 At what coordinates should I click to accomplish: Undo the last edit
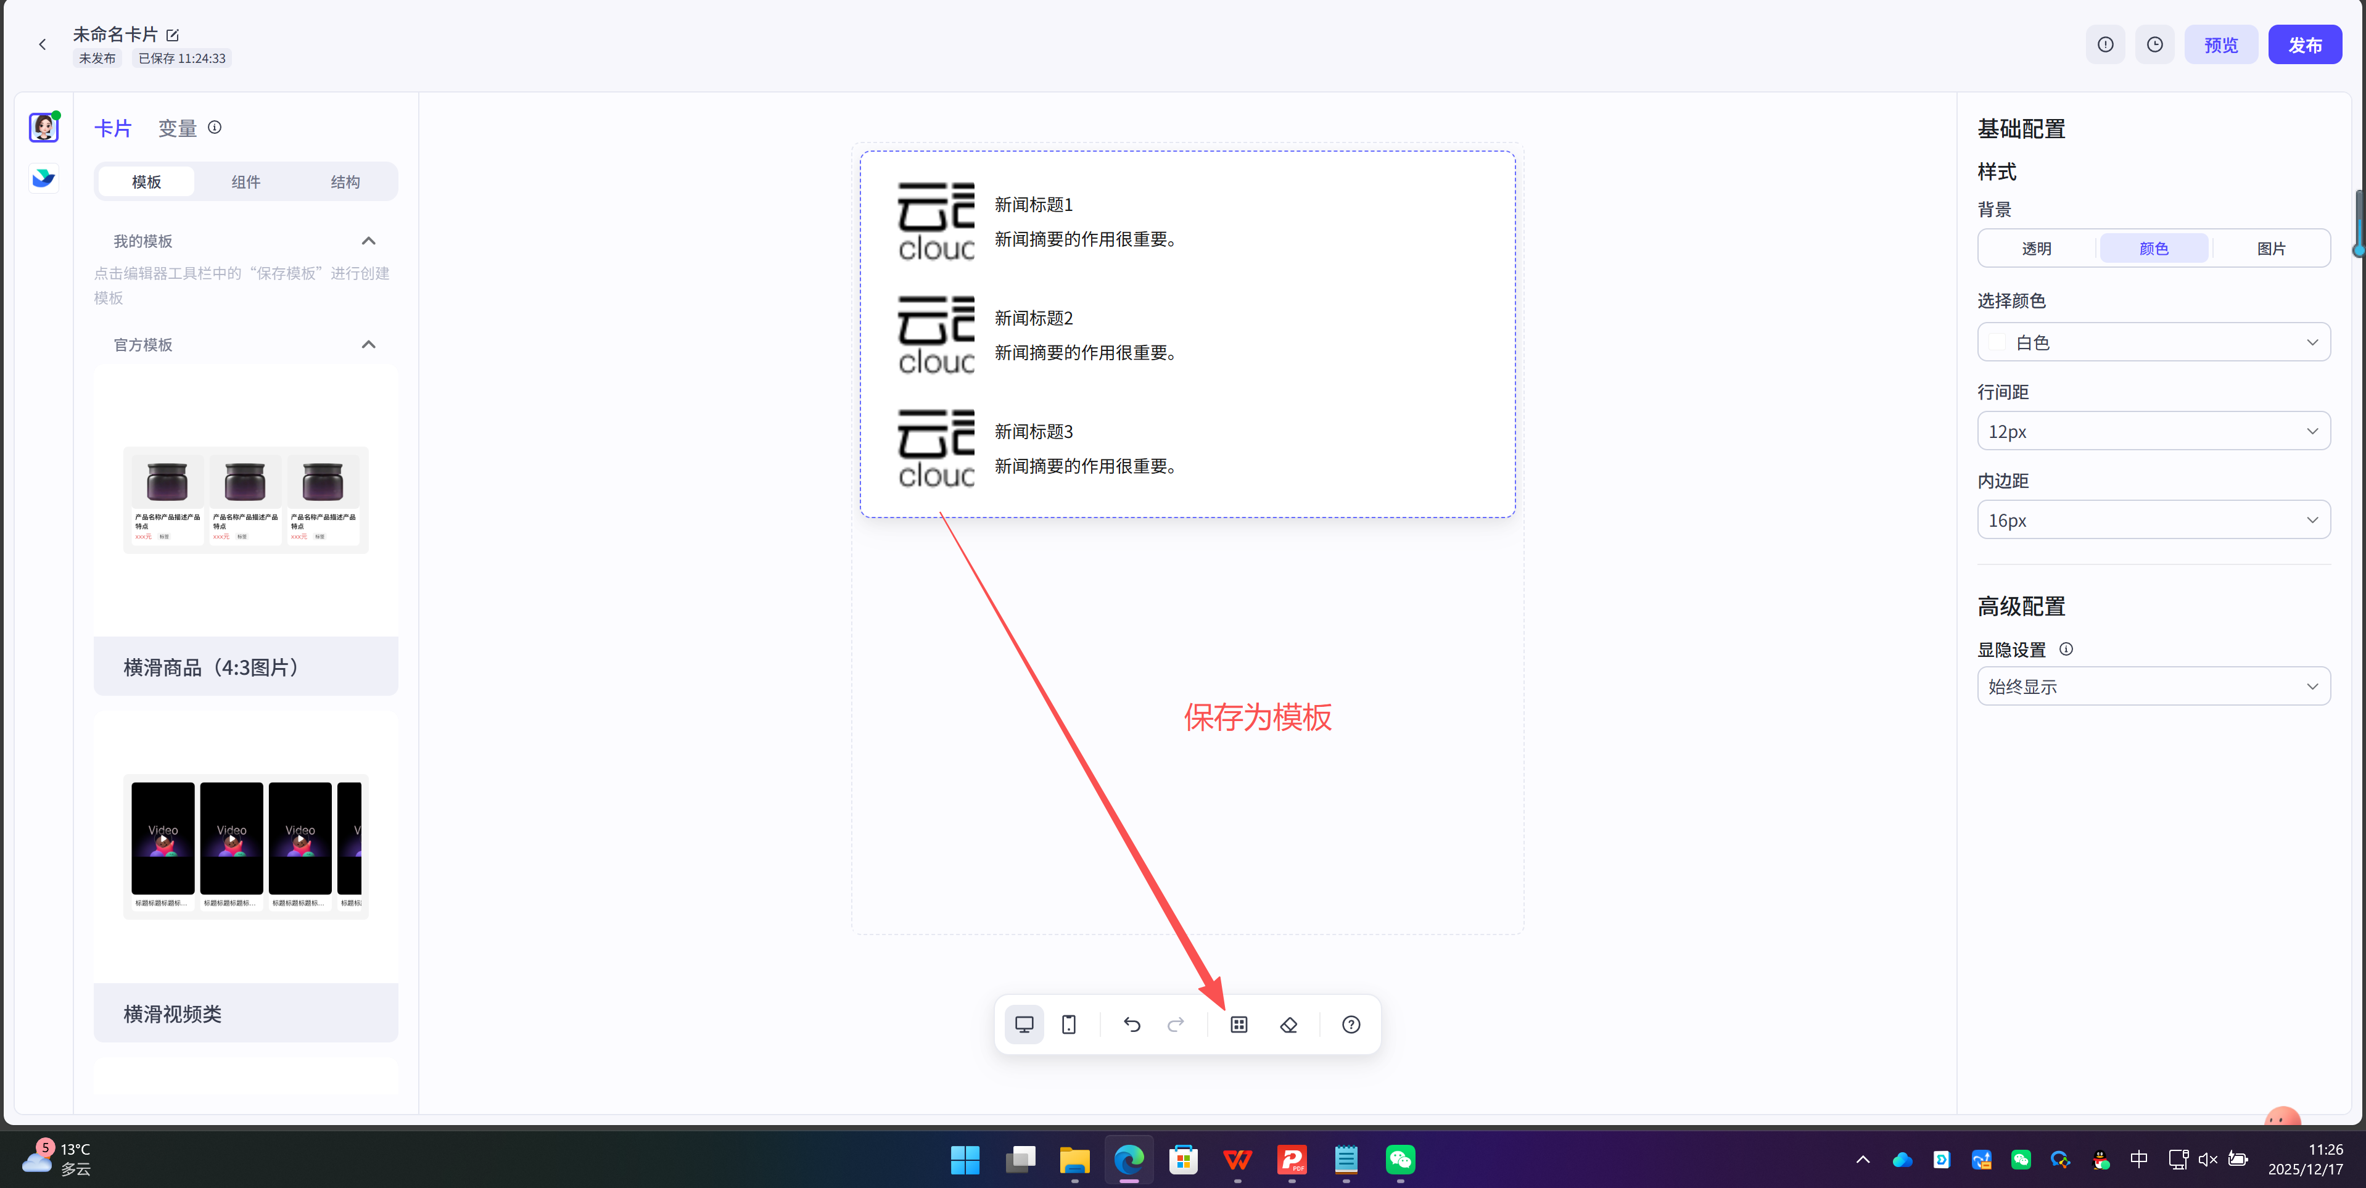pos(1131,1023)
